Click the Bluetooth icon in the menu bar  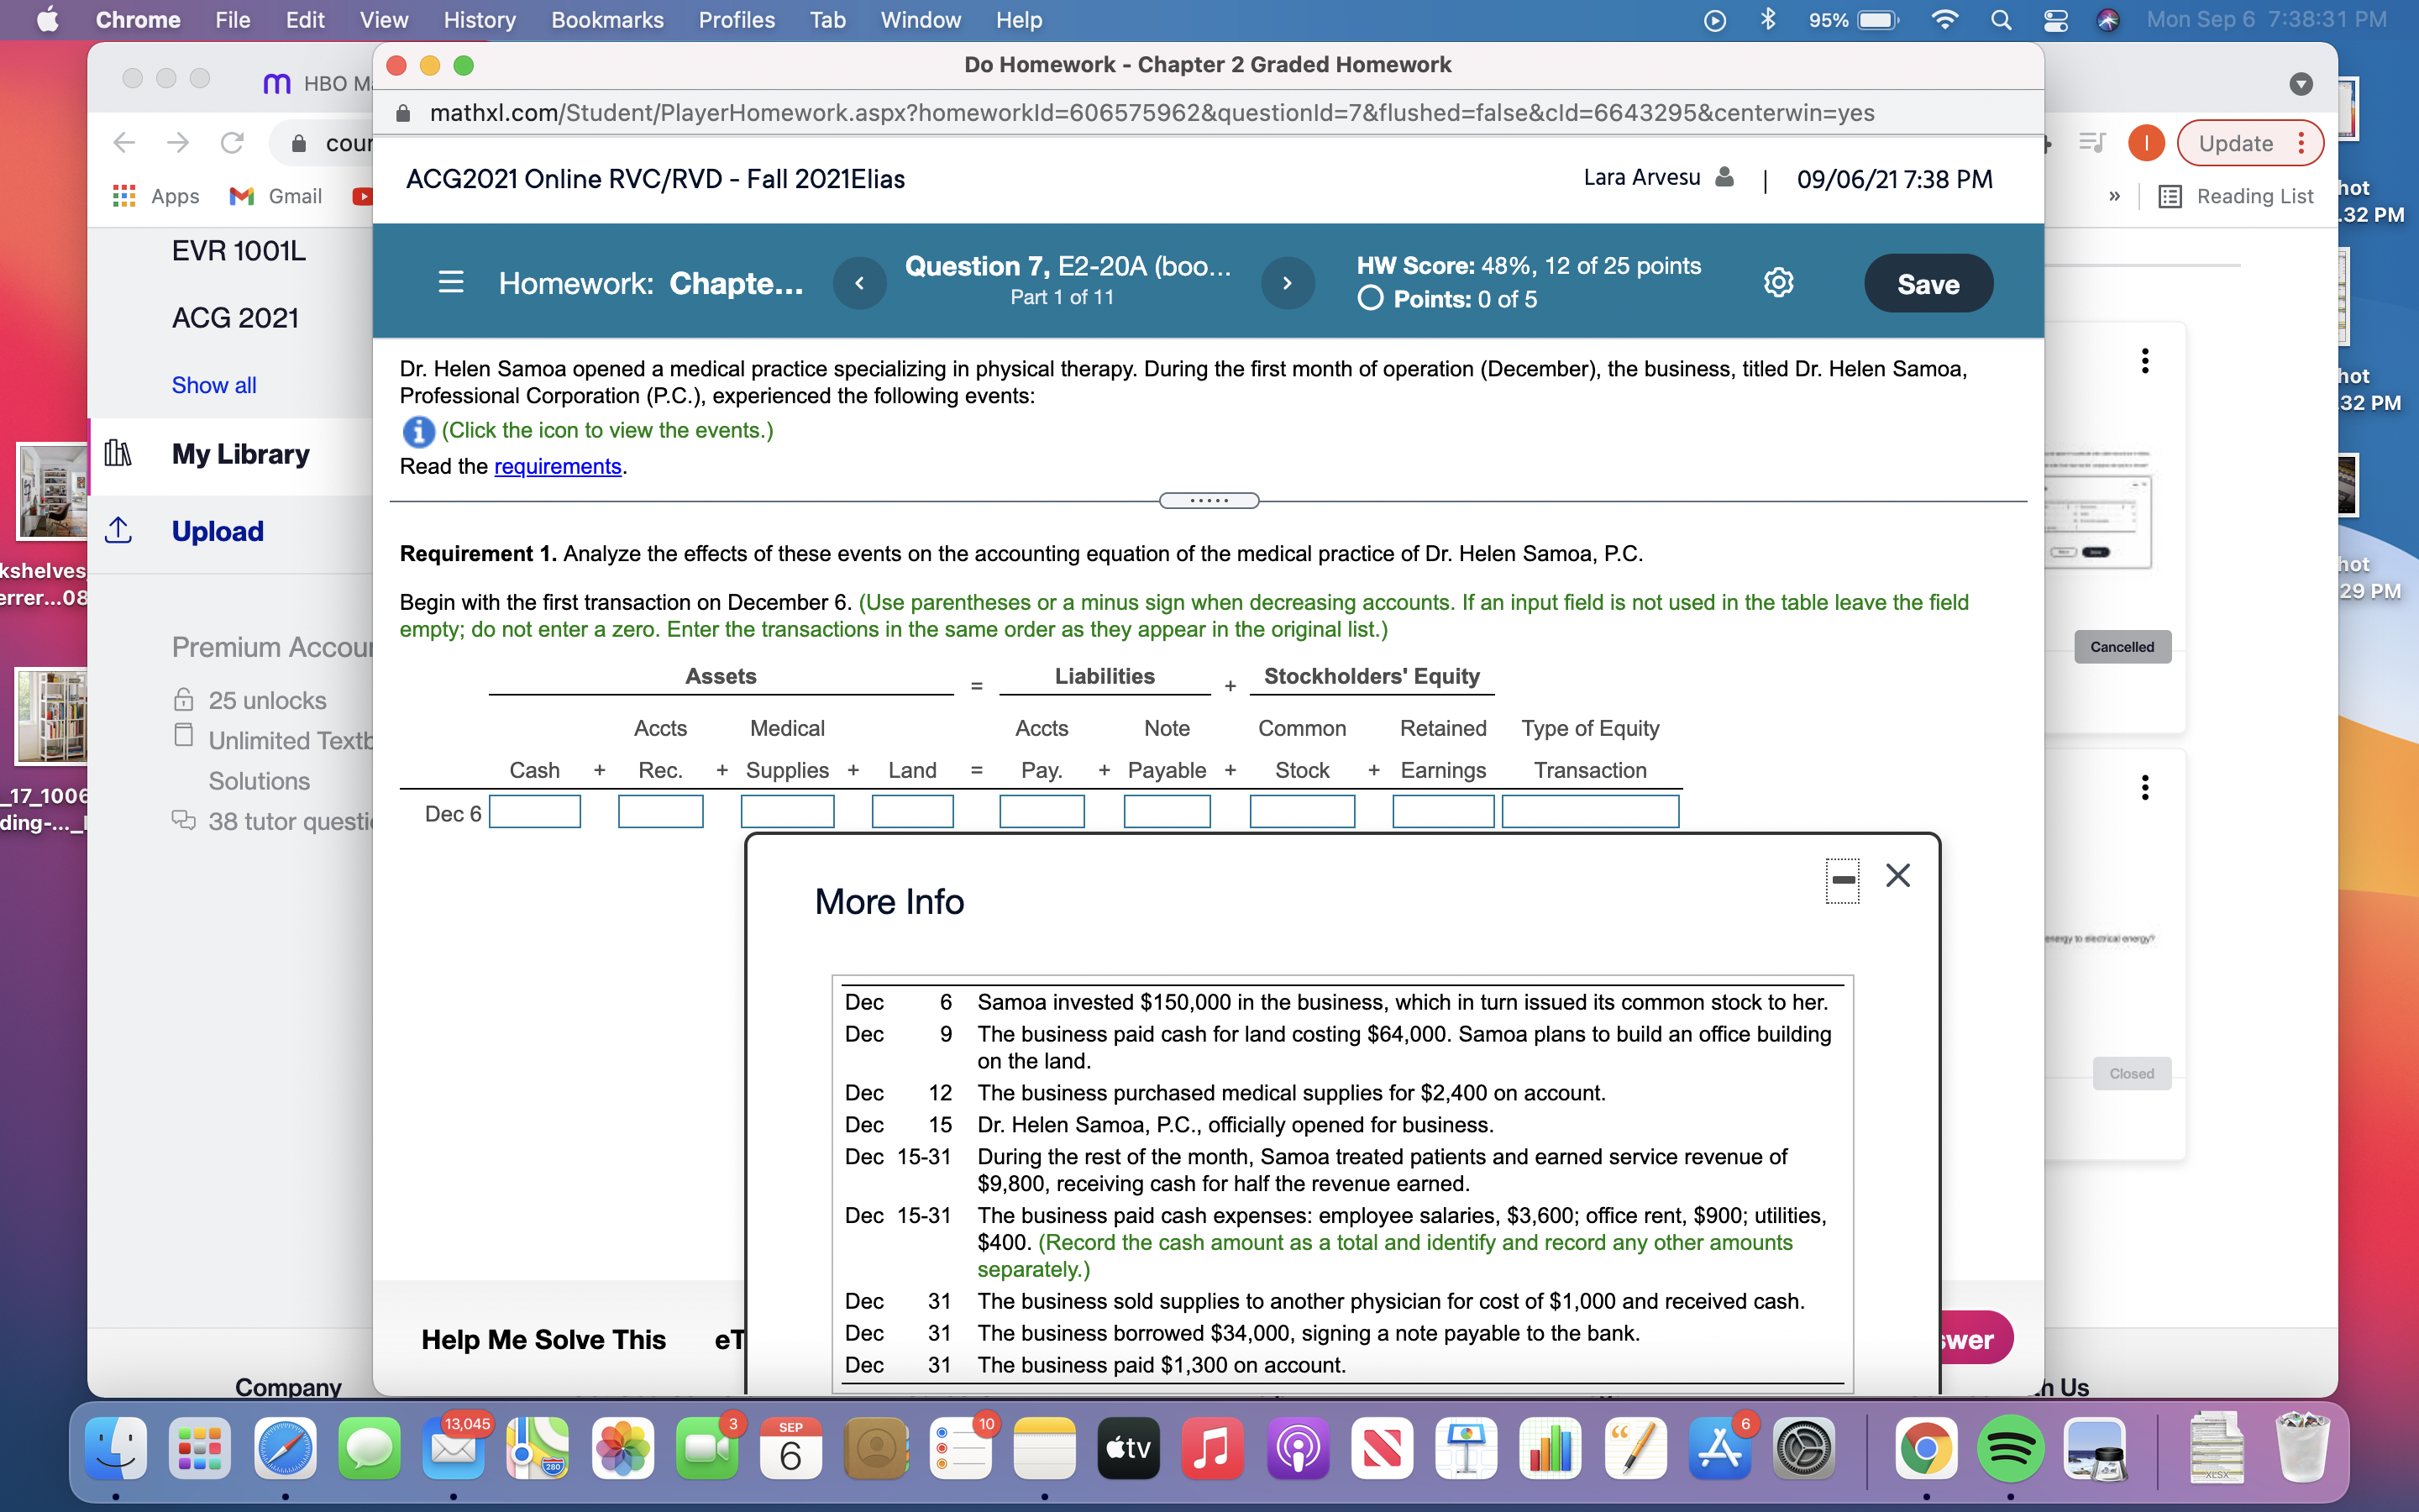(x=1769, y=19)
